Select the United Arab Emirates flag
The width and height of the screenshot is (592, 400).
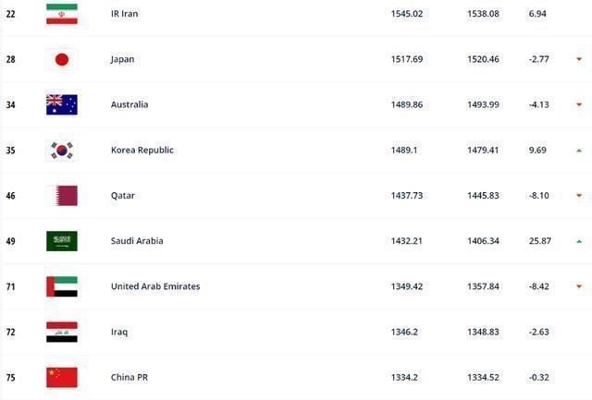[62, 286]
